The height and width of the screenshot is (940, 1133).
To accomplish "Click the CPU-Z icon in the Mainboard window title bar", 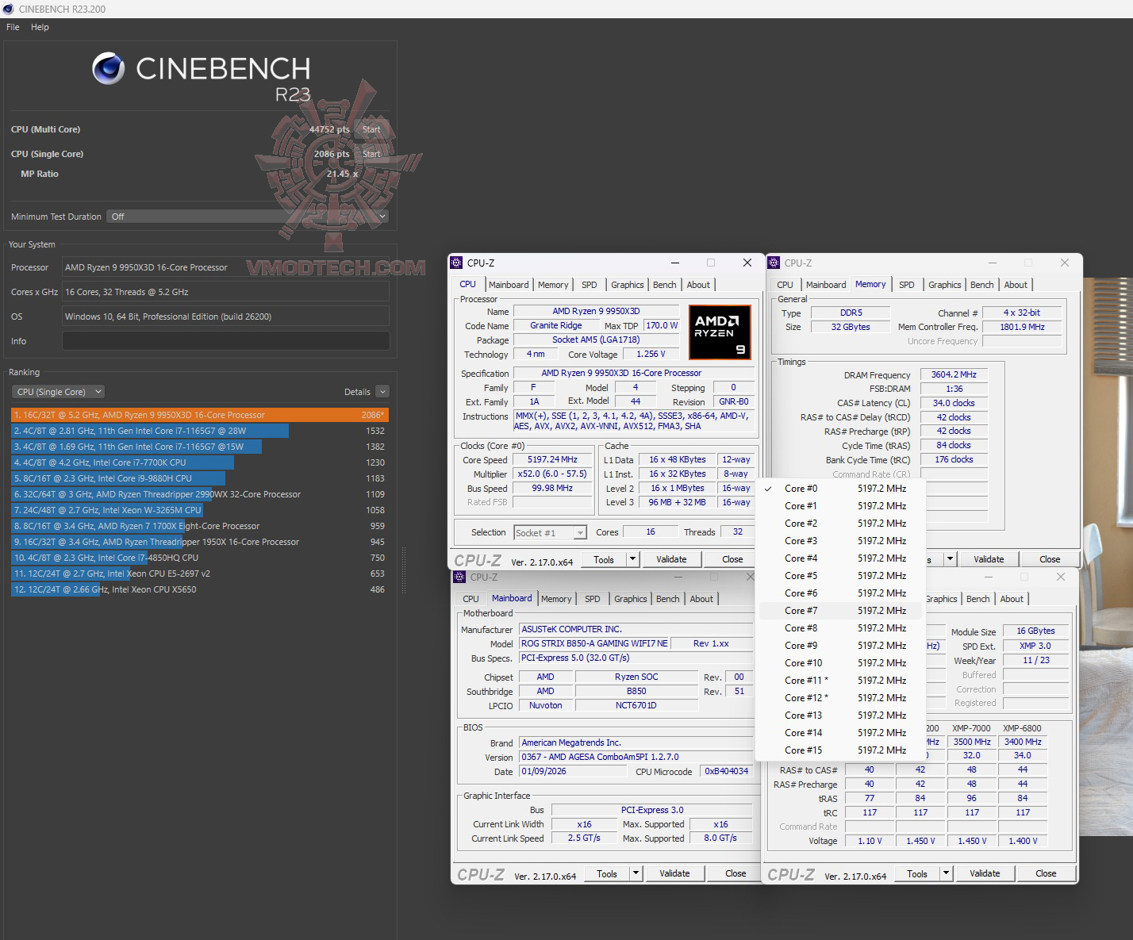I will [459, 577].
